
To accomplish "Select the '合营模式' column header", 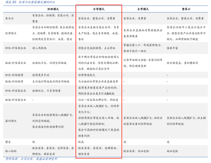I will click(x=99, y=9).
